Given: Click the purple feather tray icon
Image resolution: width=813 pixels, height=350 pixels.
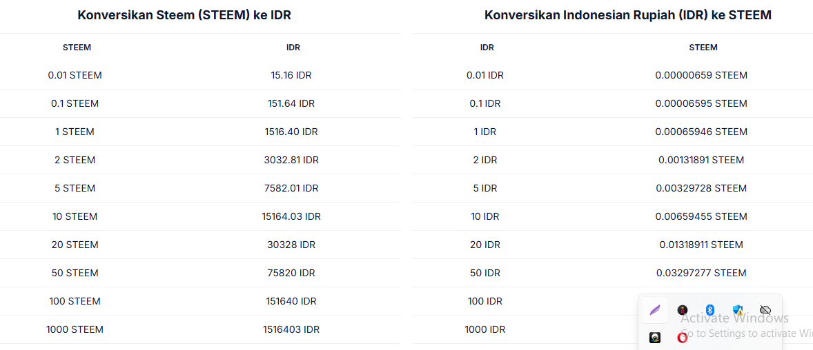Looking at the screenshot, I should (655, 311).
